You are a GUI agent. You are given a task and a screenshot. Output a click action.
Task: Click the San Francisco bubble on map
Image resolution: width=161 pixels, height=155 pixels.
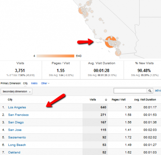tap(81, 10)
